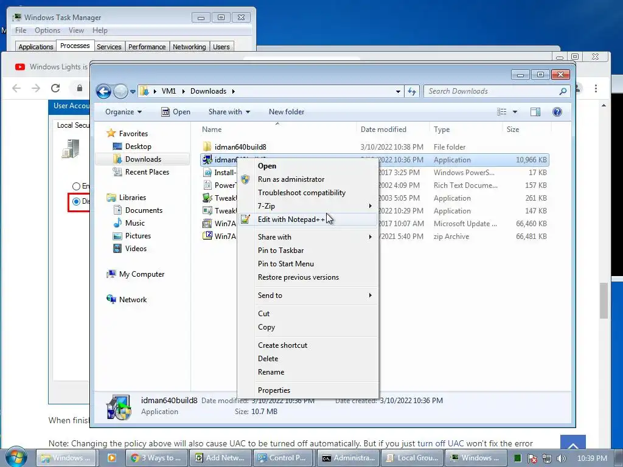Select the idman640build8 folder icon
623x467 pixels.
[207, 147]
